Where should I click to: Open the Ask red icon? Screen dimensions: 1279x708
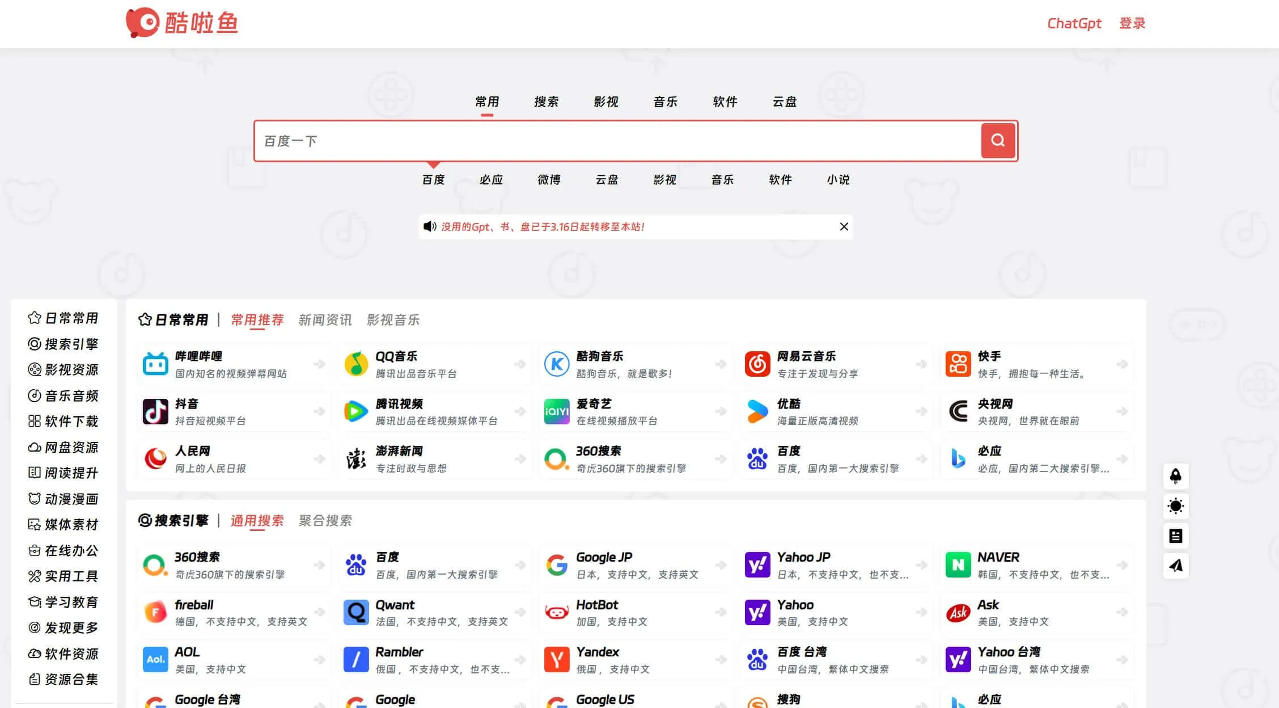pyautogui.click(x=958, y=612)
